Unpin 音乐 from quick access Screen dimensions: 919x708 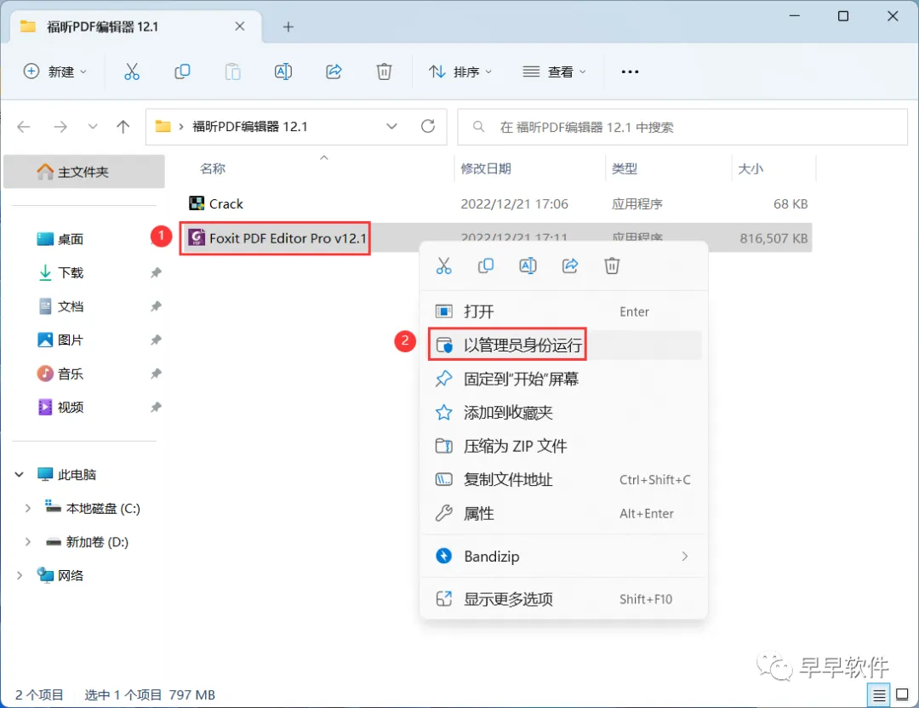click(x=156, y=374)
